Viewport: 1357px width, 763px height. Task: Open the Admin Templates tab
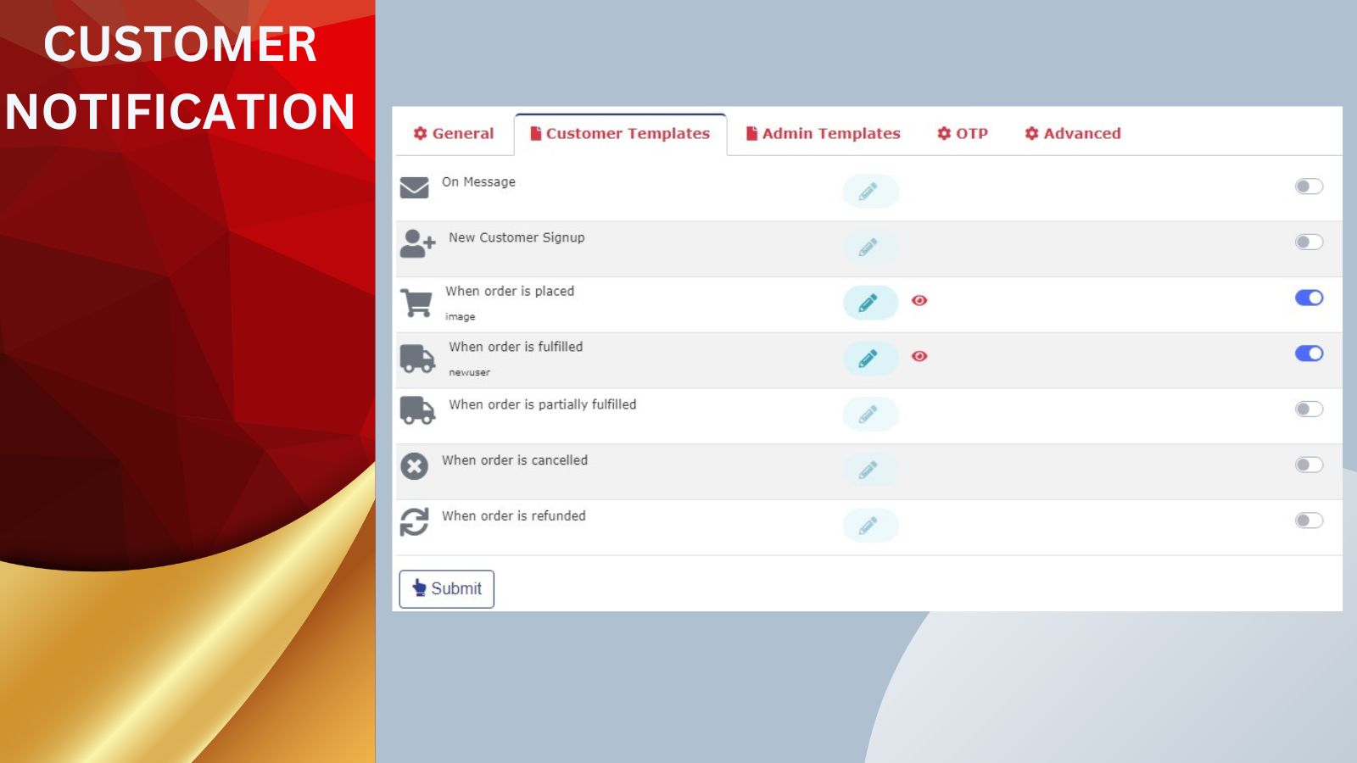(x=823, y=134)
